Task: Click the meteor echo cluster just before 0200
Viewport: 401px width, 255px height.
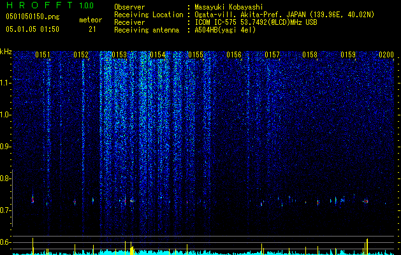Action: [366, 201]
